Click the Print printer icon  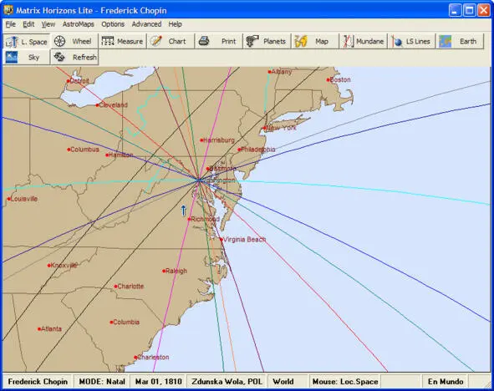pyautogui.click(x=204, y=41)
